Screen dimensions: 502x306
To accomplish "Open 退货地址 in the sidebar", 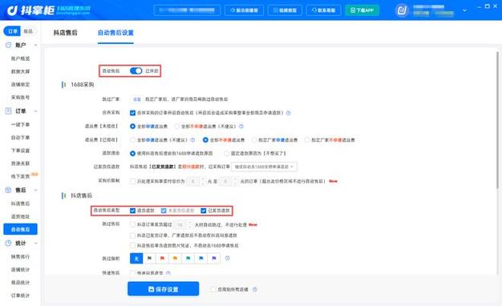I will point(20,216).
